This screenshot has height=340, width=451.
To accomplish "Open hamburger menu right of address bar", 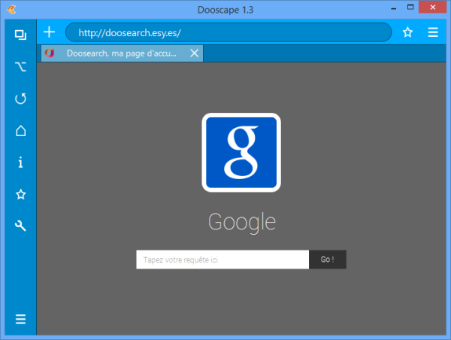I will tap(433, 32).
